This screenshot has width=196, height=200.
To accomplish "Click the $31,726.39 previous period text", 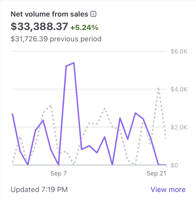I will [x=56, y=39].
